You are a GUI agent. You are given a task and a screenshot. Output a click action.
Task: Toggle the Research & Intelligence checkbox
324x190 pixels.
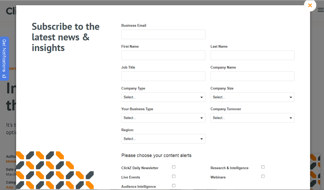click(x=263, y=167)
